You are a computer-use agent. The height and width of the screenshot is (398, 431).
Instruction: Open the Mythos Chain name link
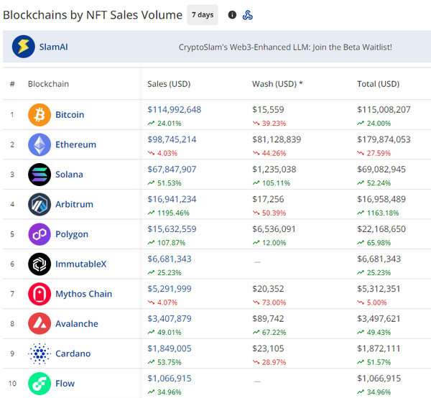tap(83, 294)
